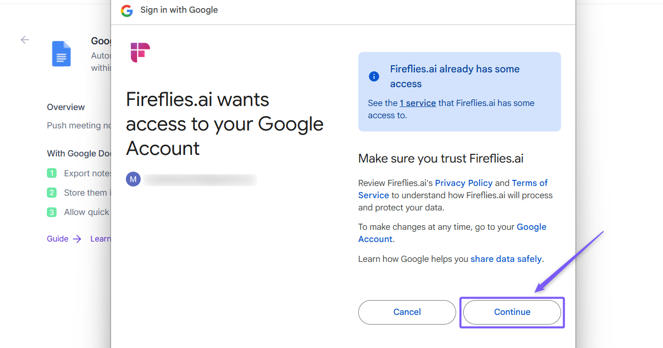Image resolution: width=663 pixels, height=348 pixels.
Task: Click the Google logo in the sign-in header
Action: [127, 10]
